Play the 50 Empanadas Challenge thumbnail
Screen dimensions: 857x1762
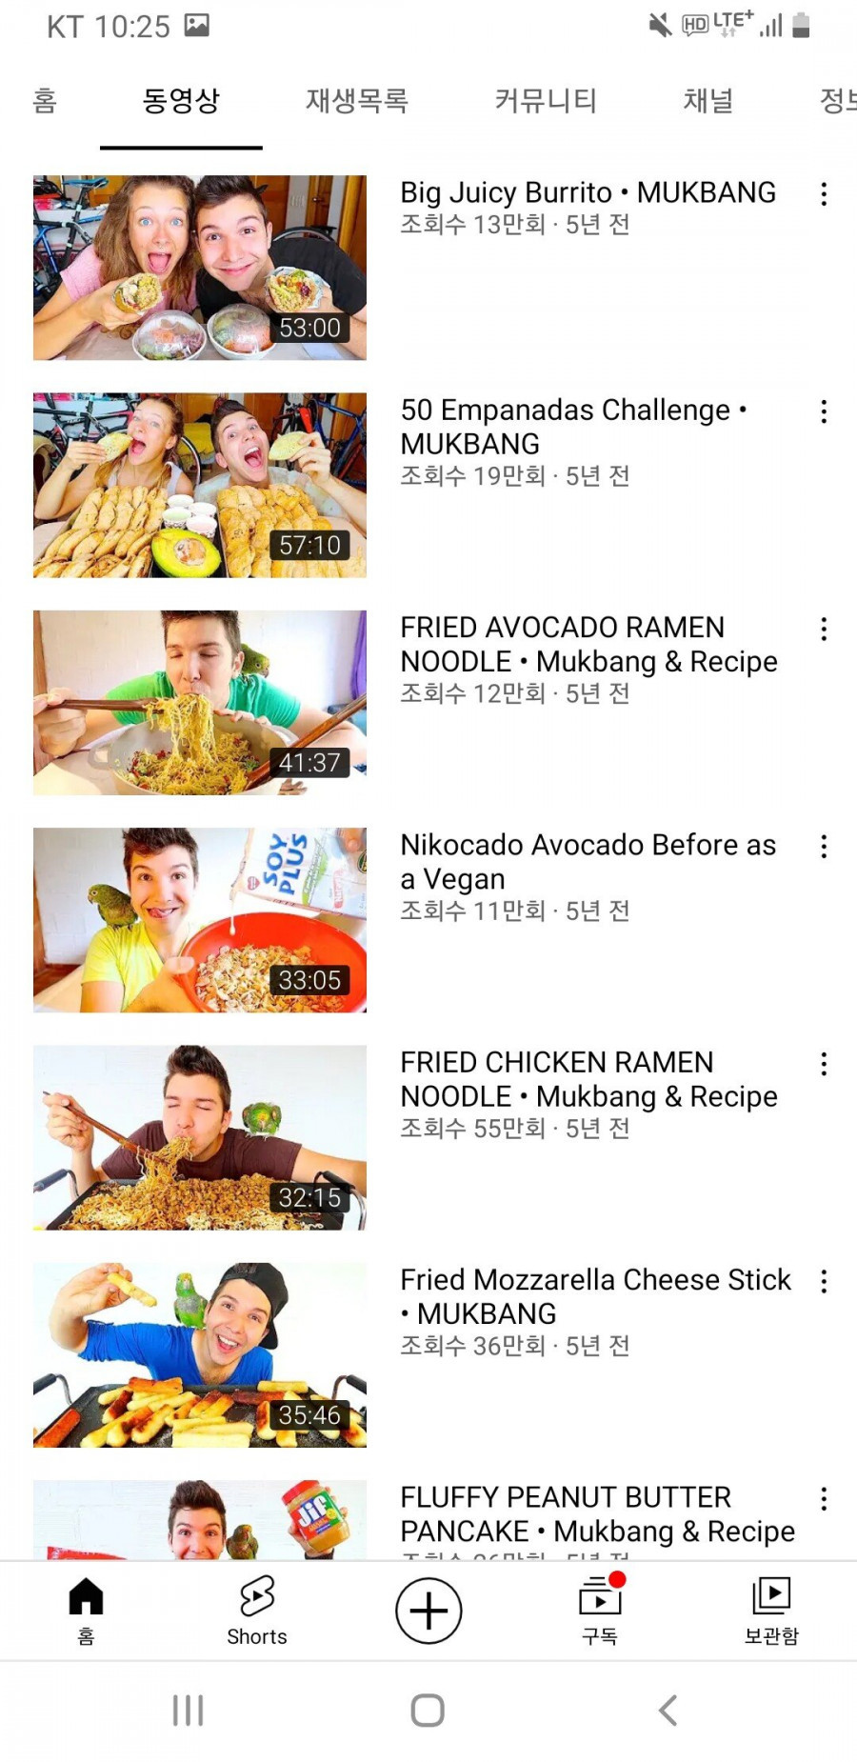(200, 485)
